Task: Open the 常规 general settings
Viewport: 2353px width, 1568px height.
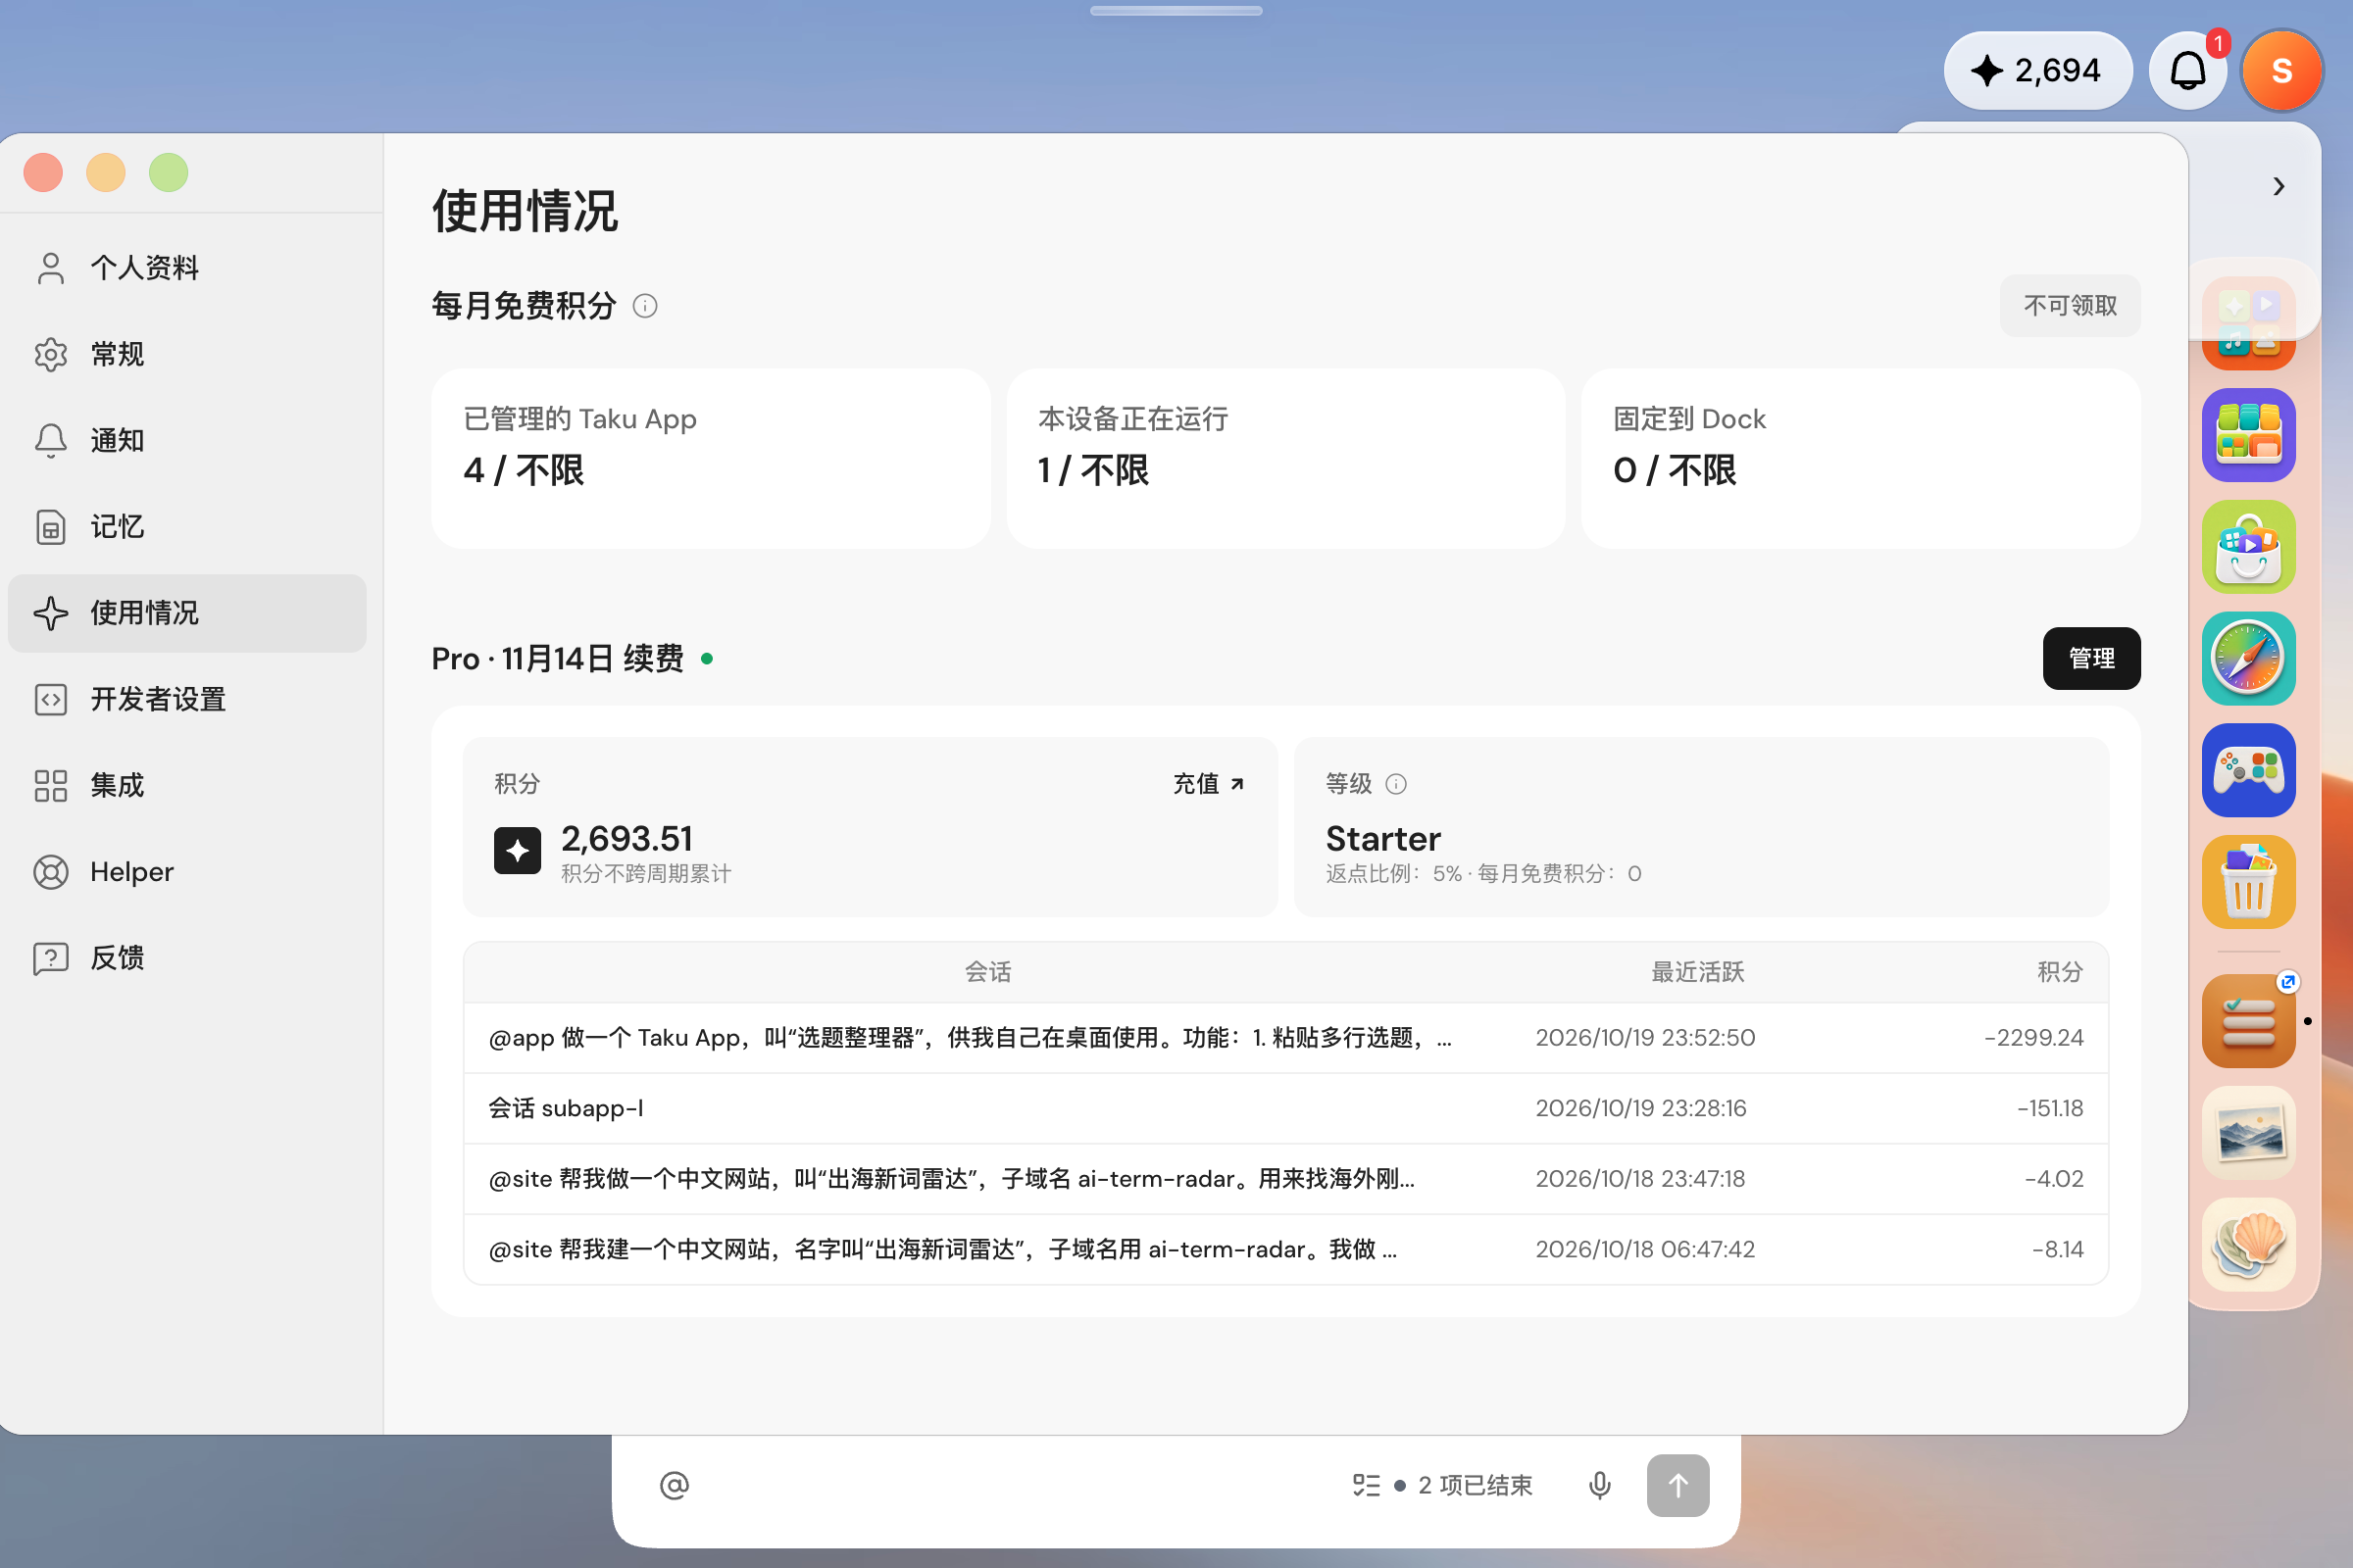Action: pos(186,354)
